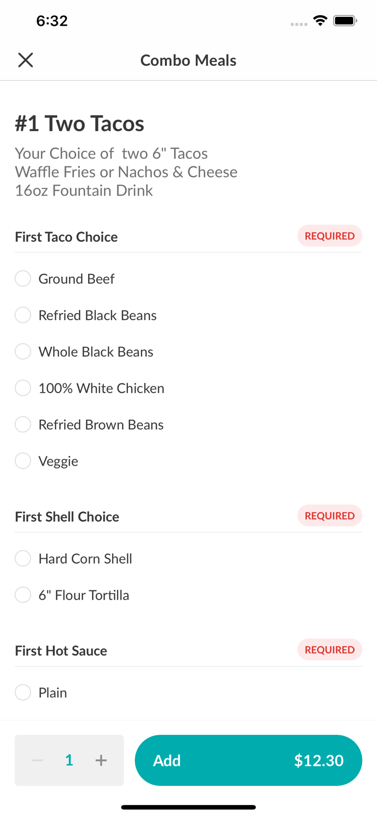Viewport: 377px width, 817px height.
Task: Tap the Combo Meals header title
Action: [188, 60]
